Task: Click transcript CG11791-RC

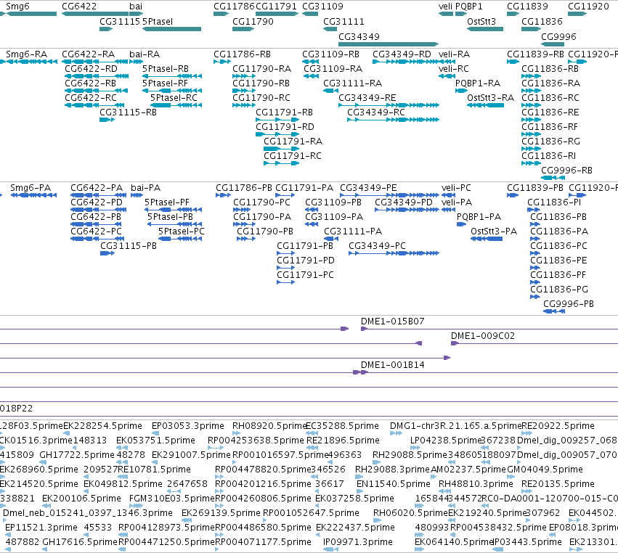Action: pos(293,156)
